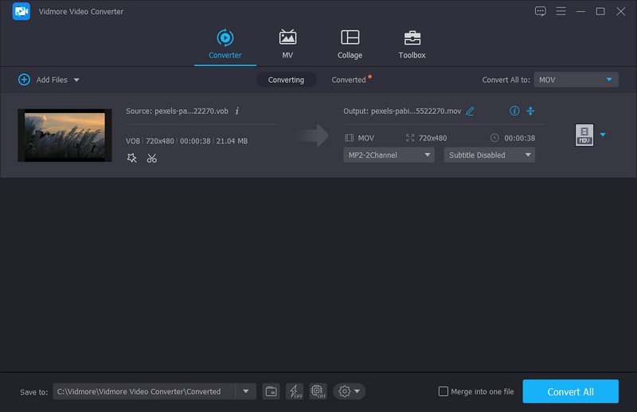Rename output file with pencil icon
The height and width of the screenshot is (412, 637).
(x=470, y=111)
